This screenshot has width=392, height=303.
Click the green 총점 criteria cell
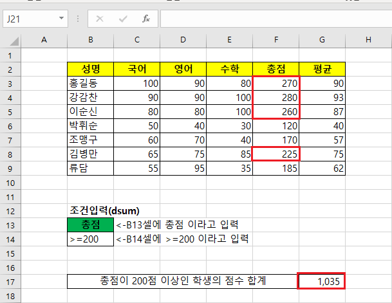91,225
